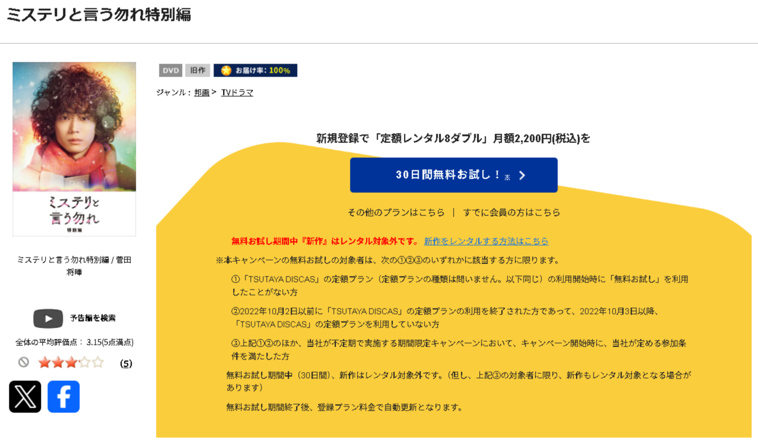
Task: Click the 自動更新 renewal notice text
Action: click(345, 407)
